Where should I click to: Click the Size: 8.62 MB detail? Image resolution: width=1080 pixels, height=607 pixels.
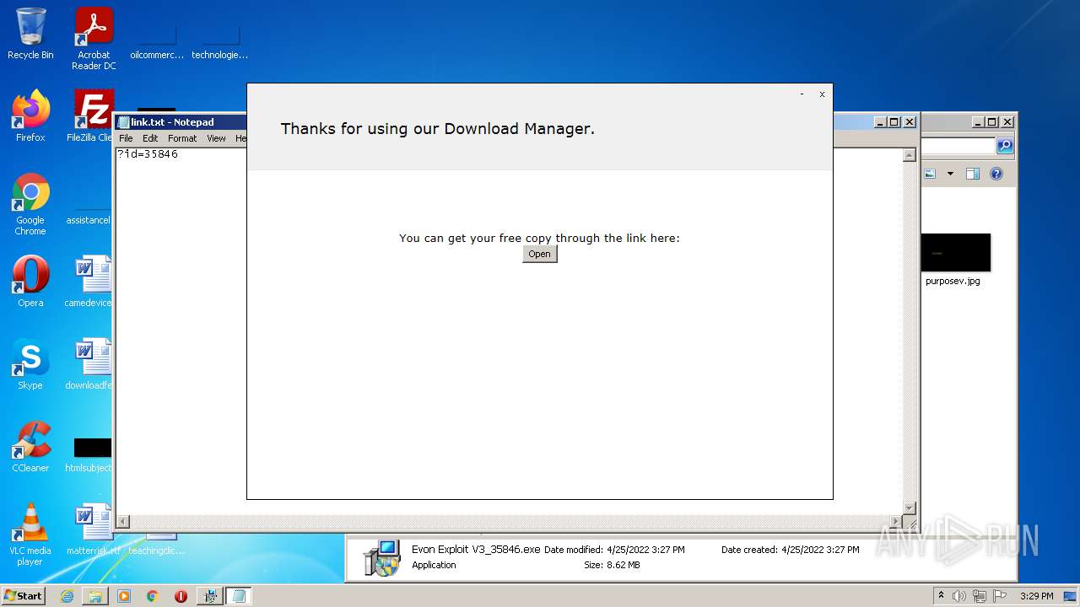[612, 565]
